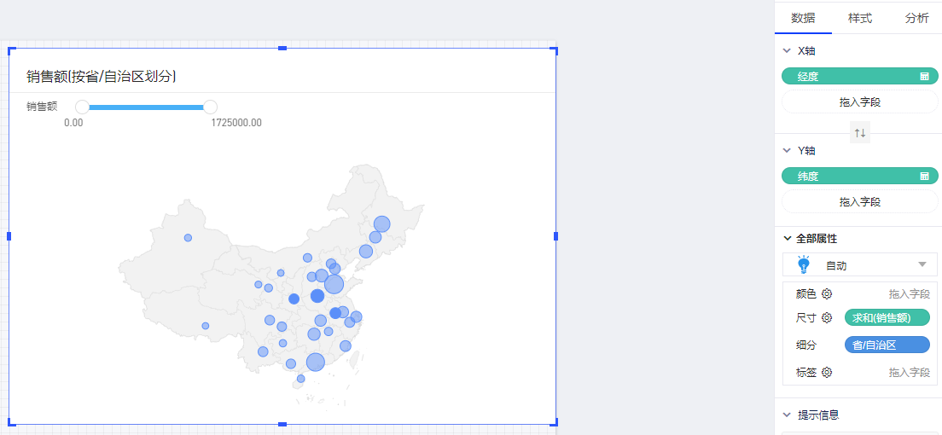Click the left handle of 销售额 slider
The height and width of the screenshot is (435, 942).
pos(82,107)
